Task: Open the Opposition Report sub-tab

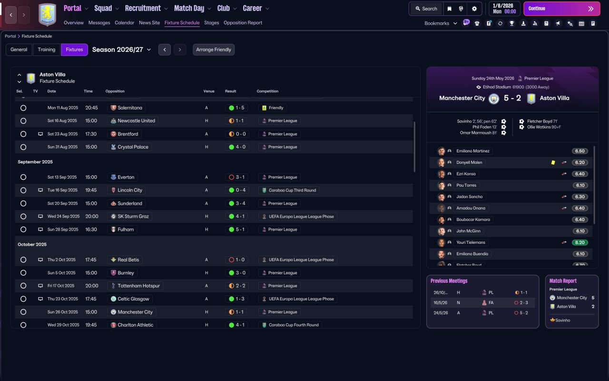Action: [243, 23]
